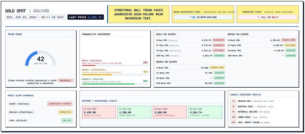The image size is (305, 134).
Task: Click the BEARISH EXP. closing near lows text
Action: coord(256,101)
